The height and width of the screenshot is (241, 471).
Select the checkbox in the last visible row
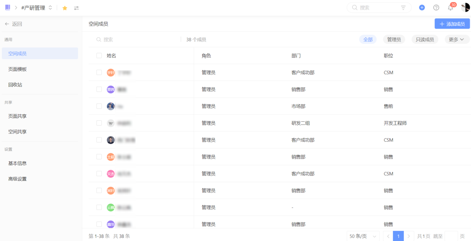click(99, 224)
